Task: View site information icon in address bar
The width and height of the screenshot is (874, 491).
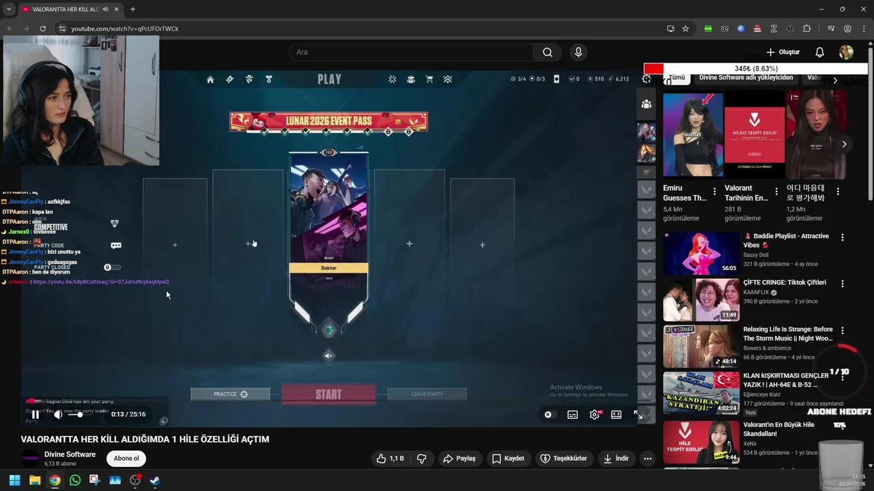Action: [x=62, y=29]
